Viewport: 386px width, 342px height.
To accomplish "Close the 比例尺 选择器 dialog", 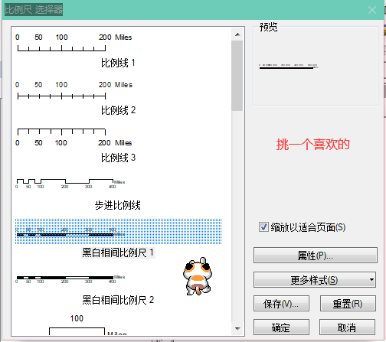I will 372,10.
